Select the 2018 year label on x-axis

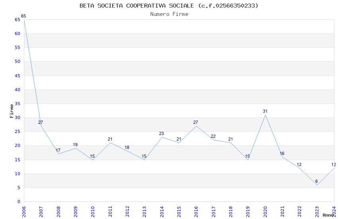click(x=231, y=212)
